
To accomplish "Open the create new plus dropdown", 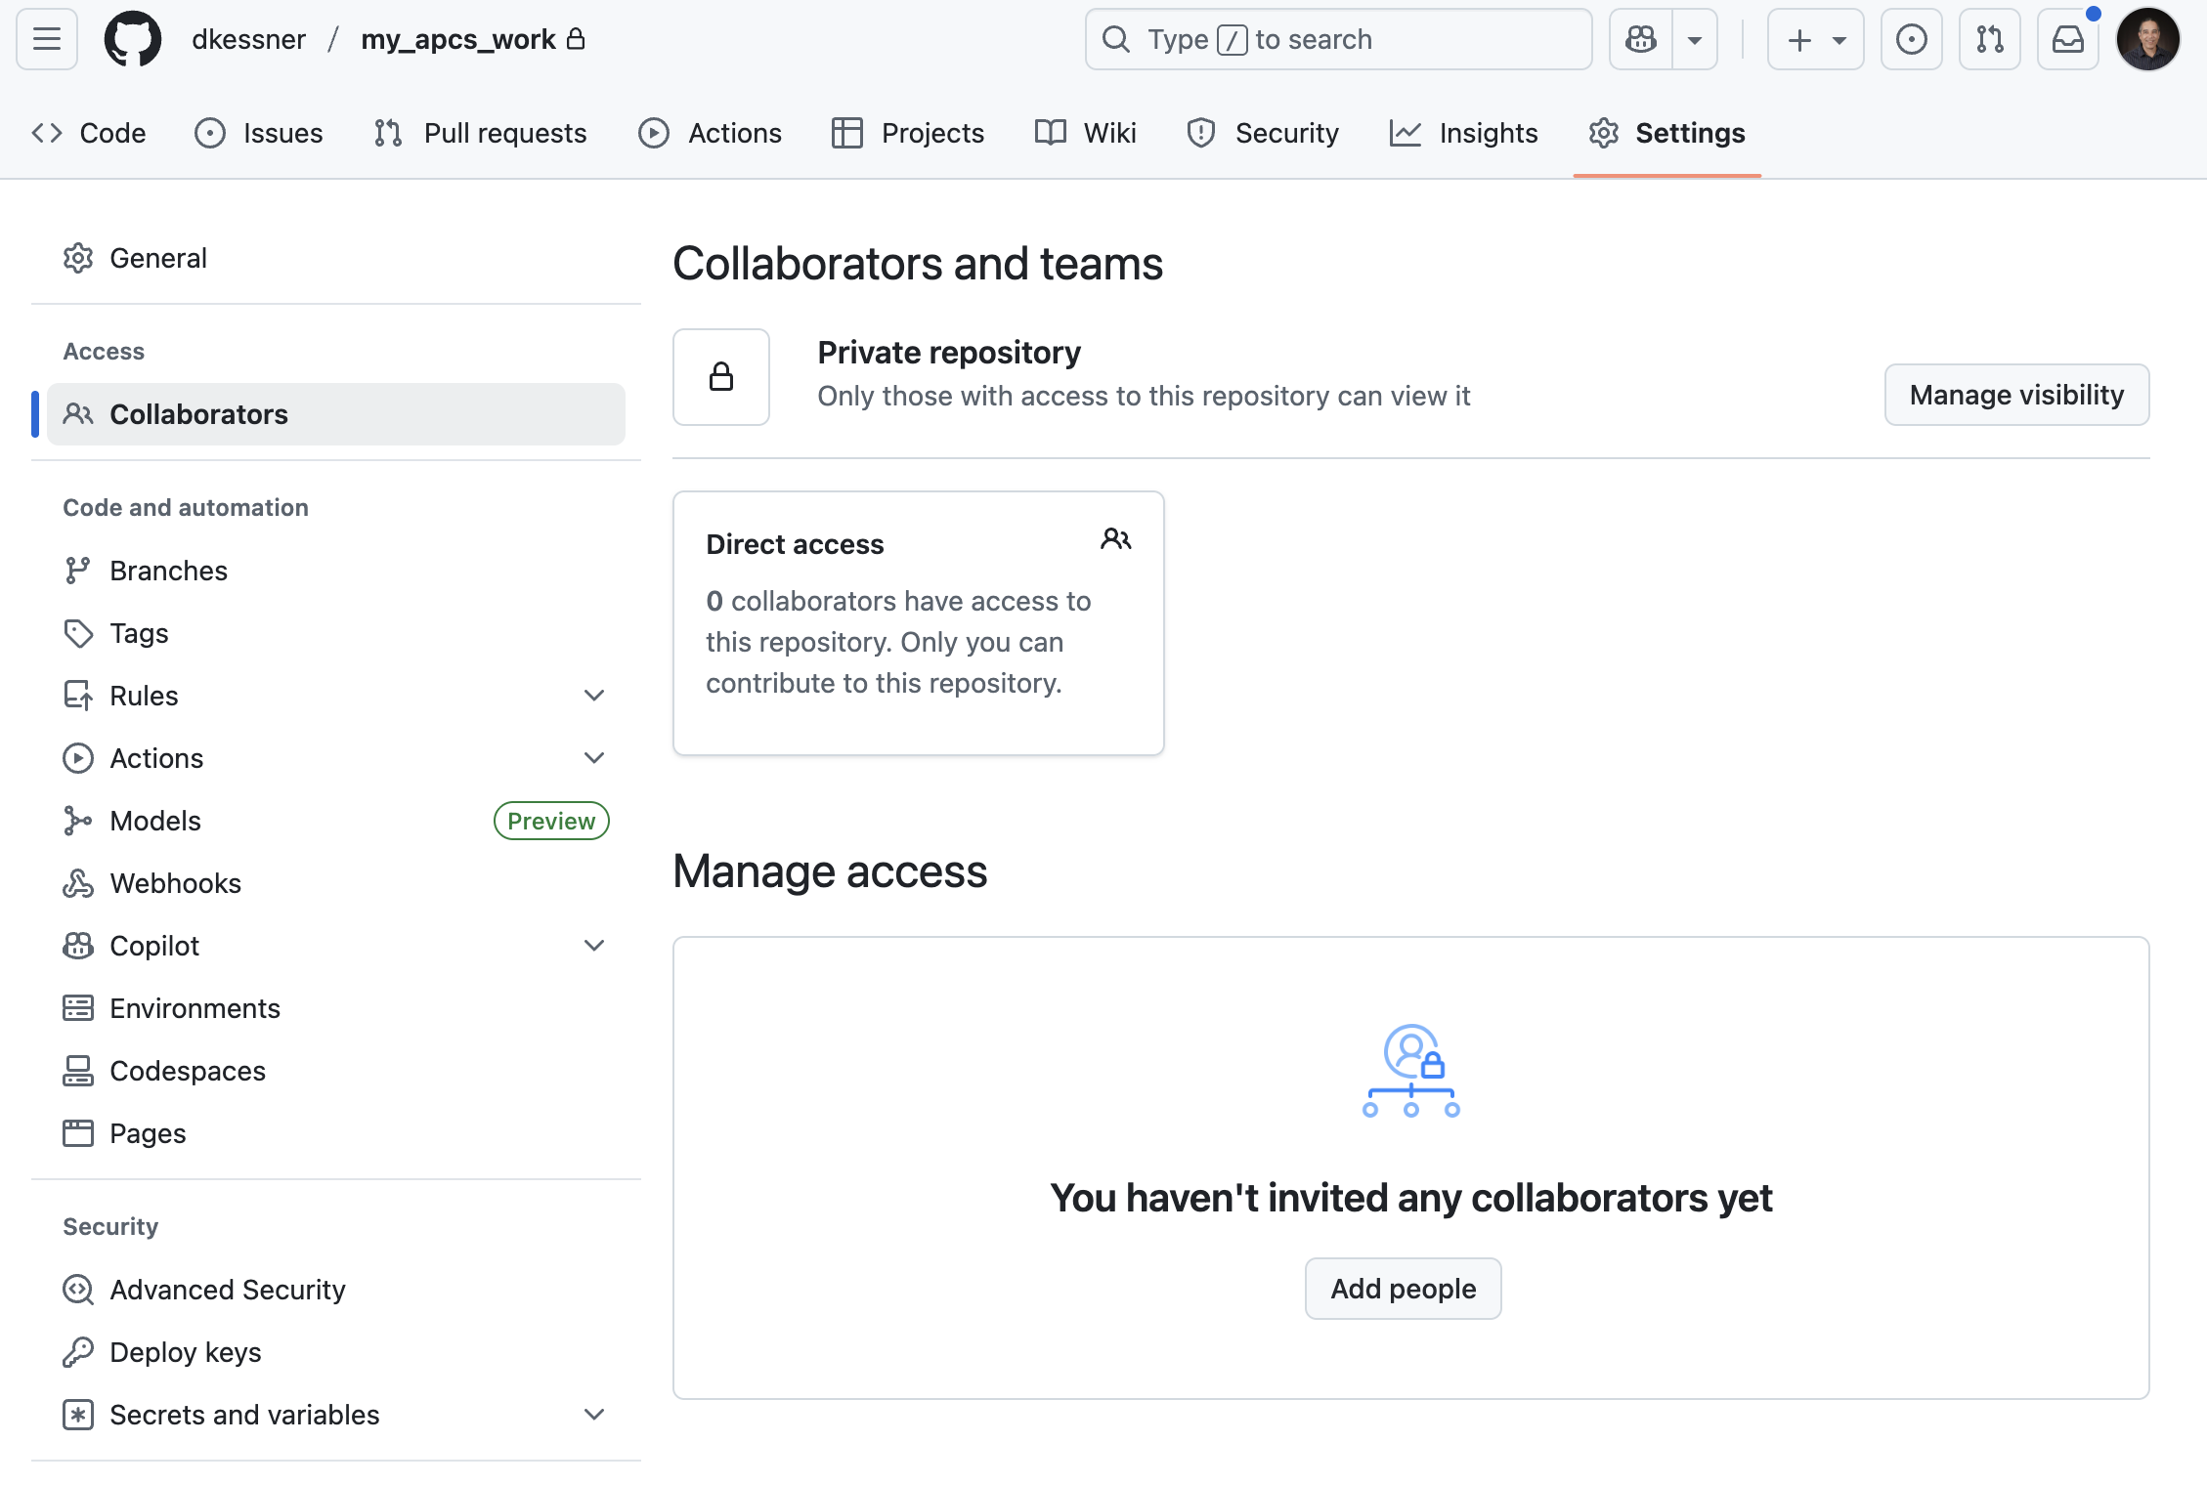I will (x=1815, y=39).
